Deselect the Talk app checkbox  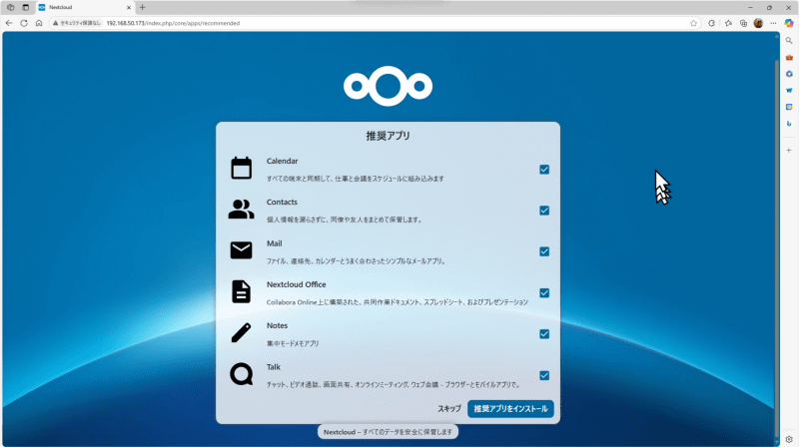coord(544,375)
